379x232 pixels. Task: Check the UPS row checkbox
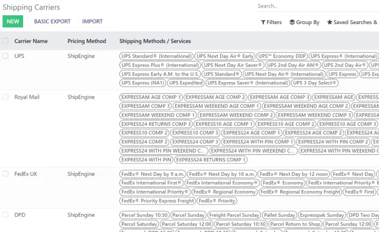tap(5, 56)
